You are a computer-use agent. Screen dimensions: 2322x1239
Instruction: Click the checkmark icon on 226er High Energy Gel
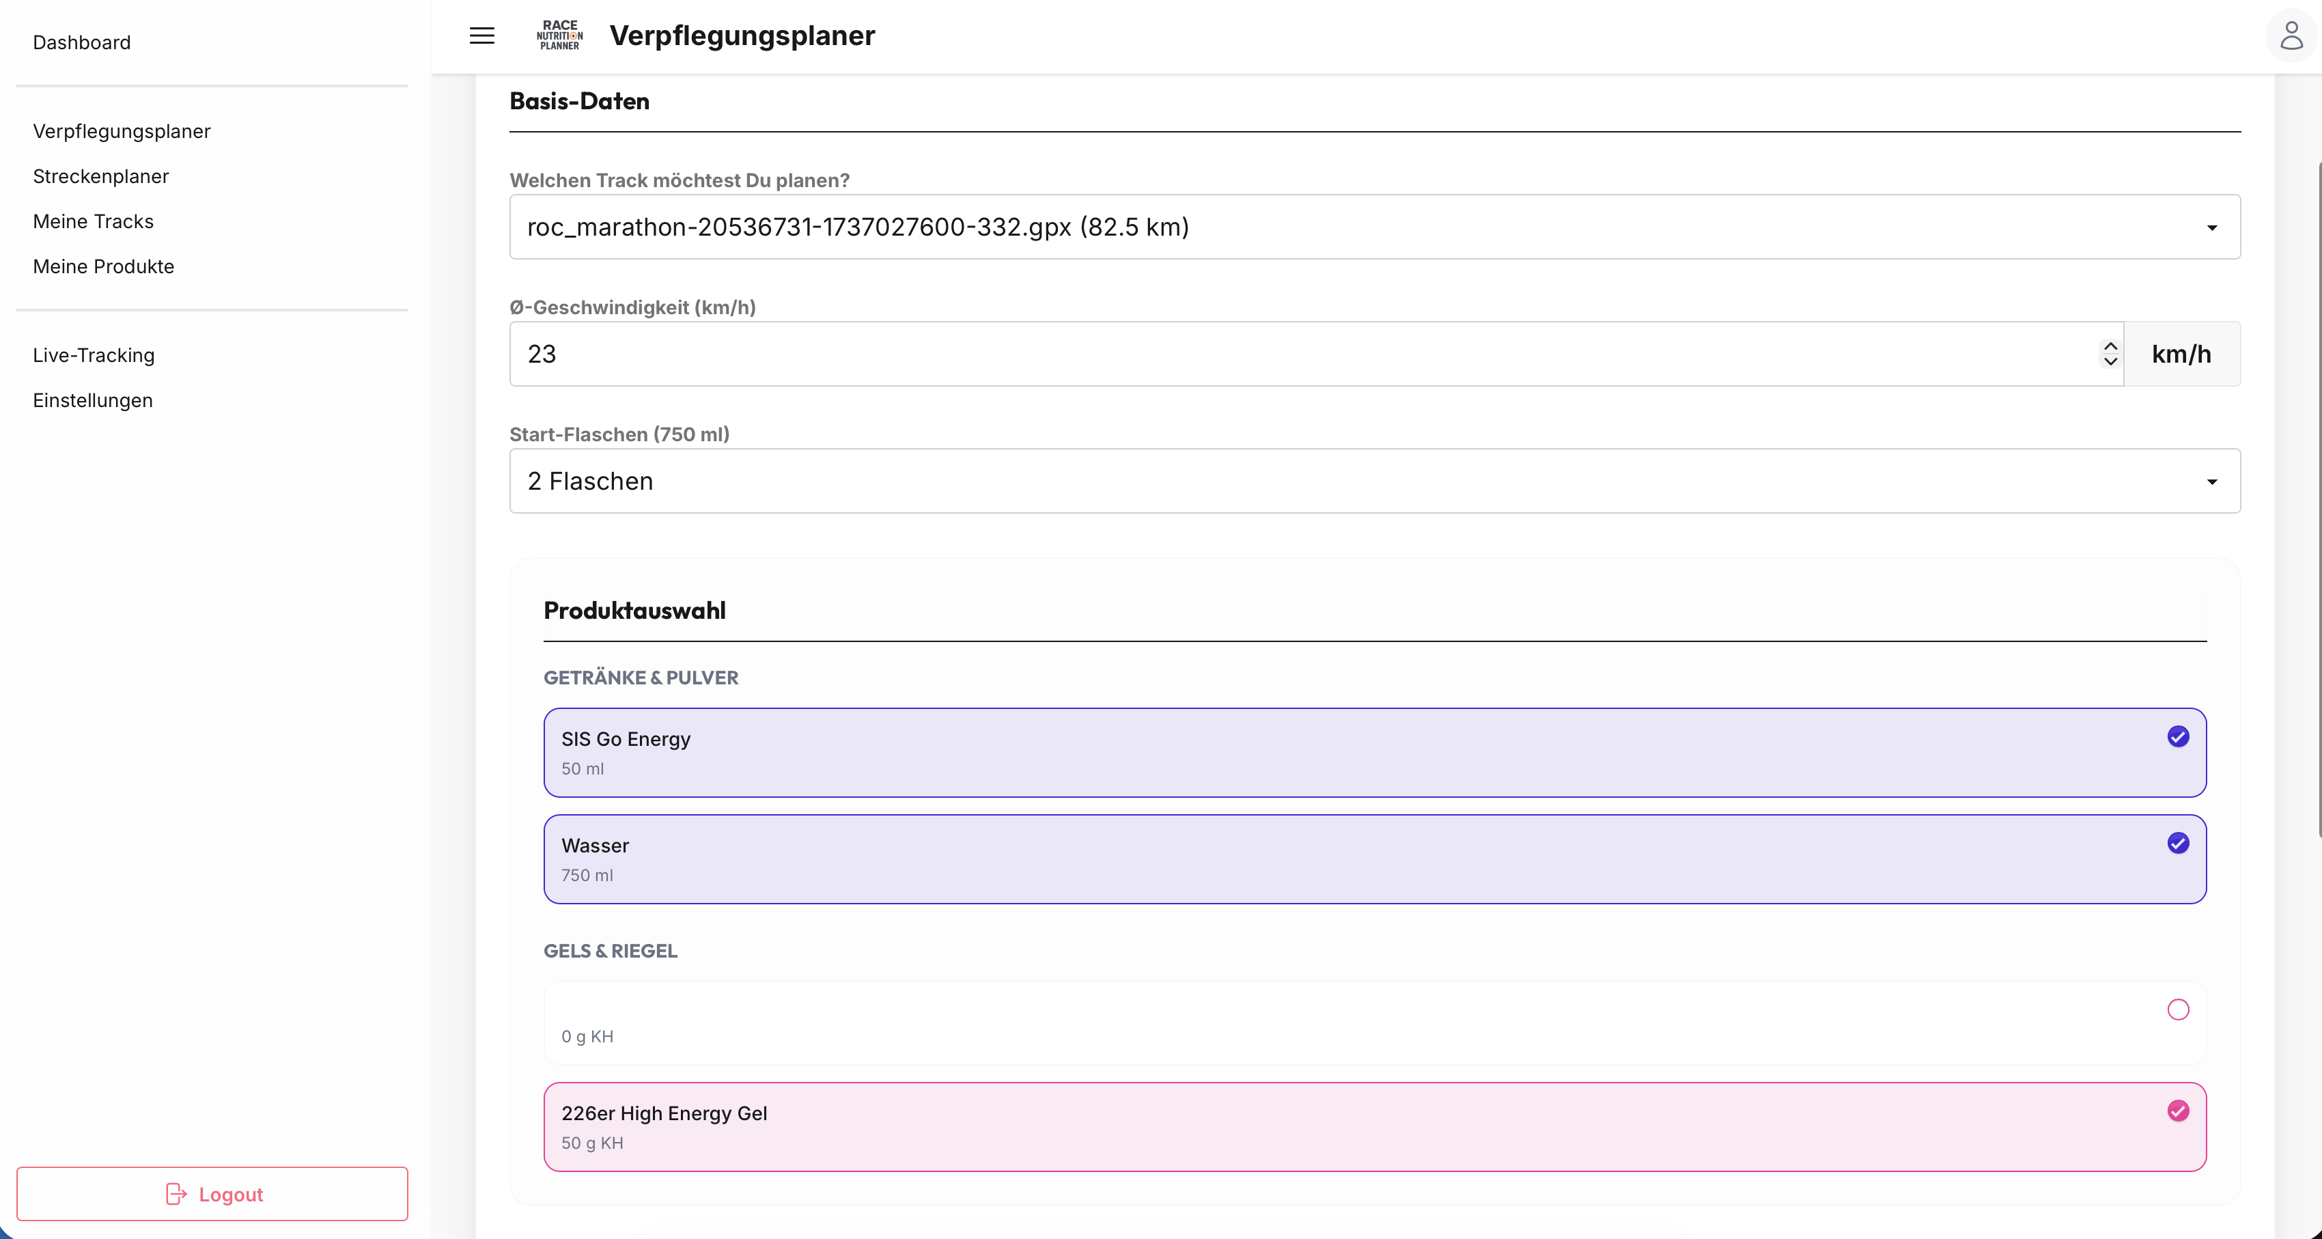[2179, 1111]
